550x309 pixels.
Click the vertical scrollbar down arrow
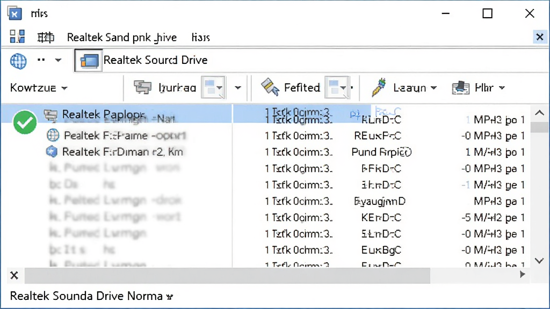pyautogui.click(x=539, y=261)
